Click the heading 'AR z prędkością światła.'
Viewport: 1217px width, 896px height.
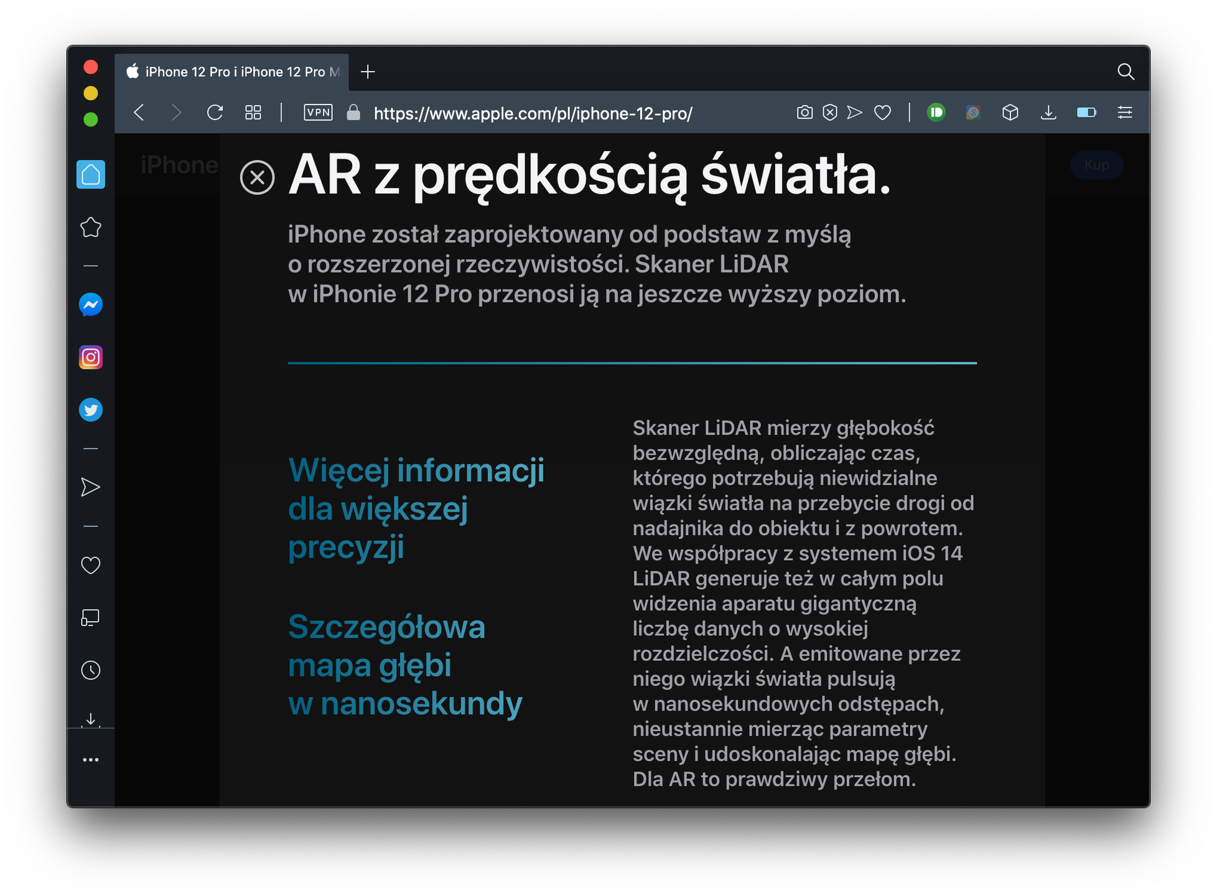point(589,176)
